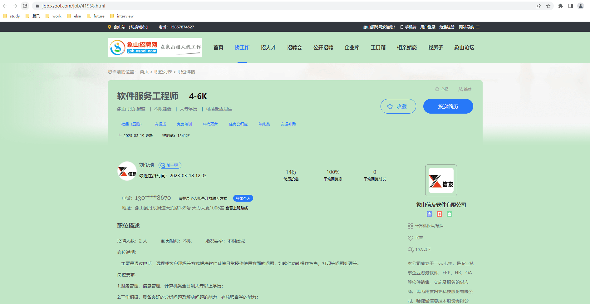Select the 找工作 nav tab
Screen dimensions: 590x304
tap(242, 47)
